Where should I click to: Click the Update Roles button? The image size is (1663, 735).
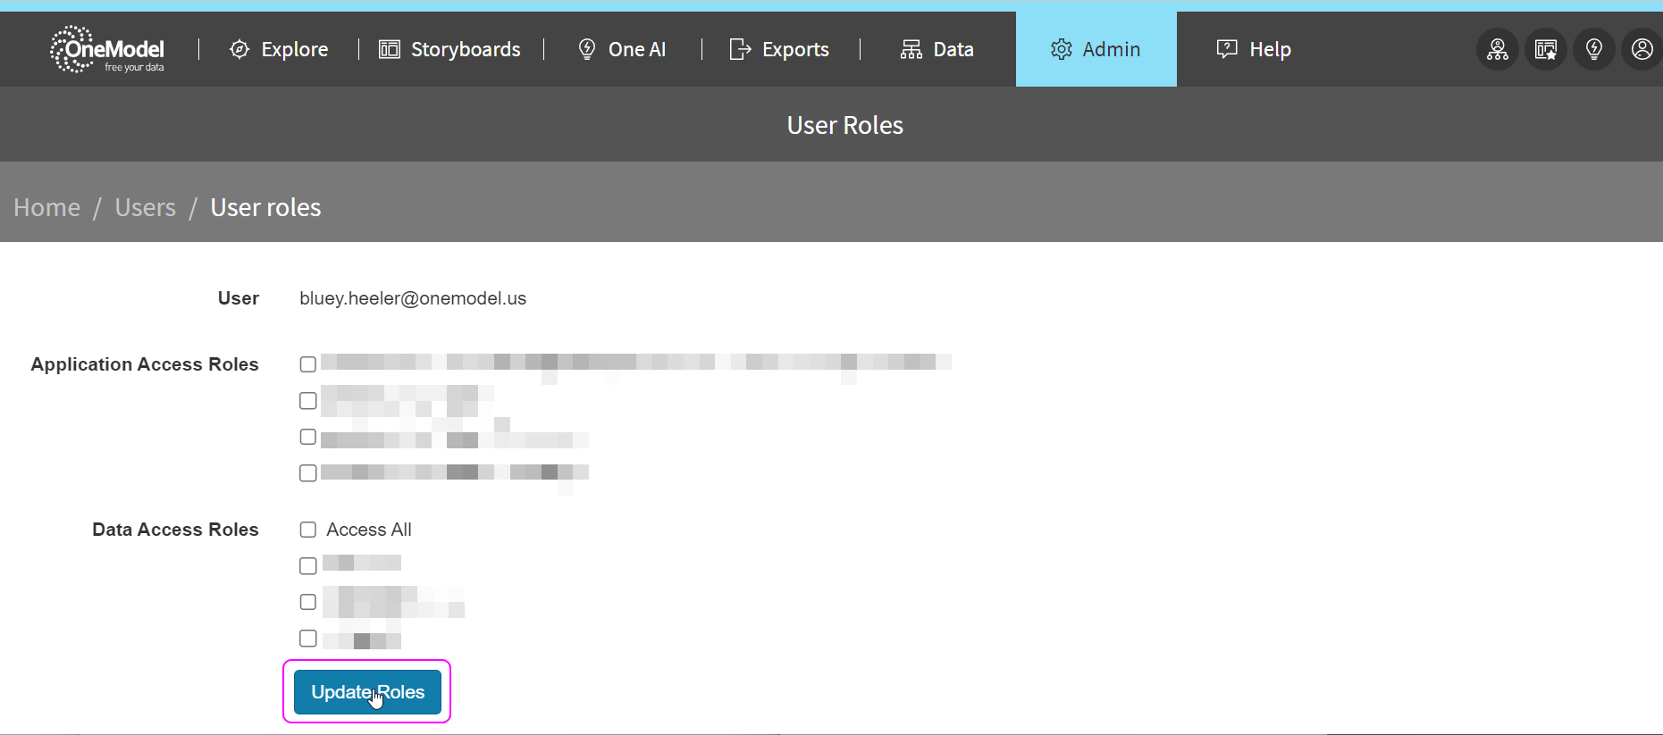367,692
